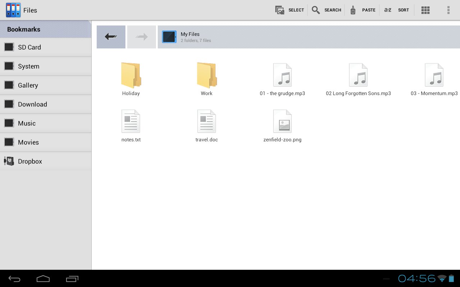Go back using the left arrow button

coord(111,37)
